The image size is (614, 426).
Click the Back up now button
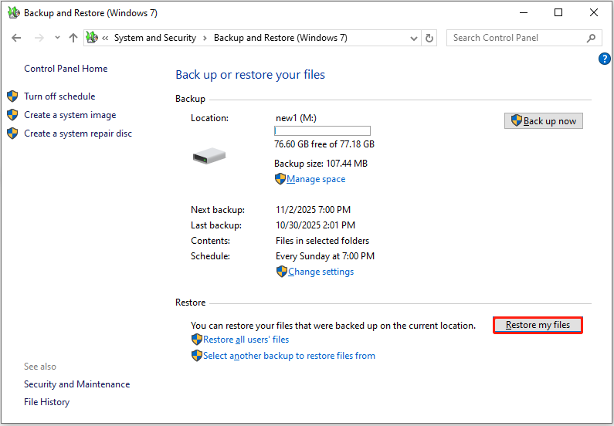(x=544, y=121)
